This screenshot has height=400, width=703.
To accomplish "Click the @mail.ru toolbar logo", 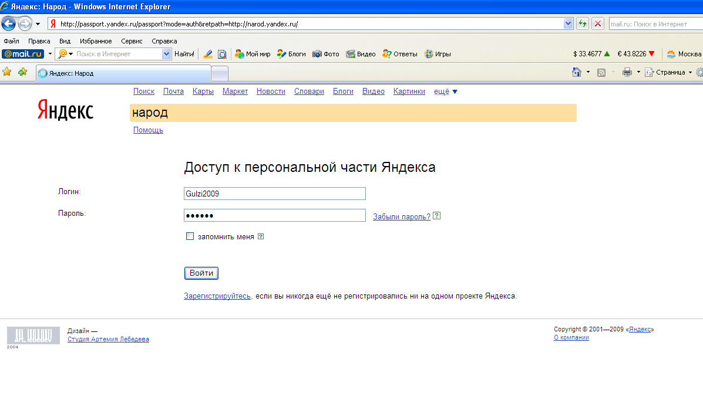I will (x=23, y=54).
